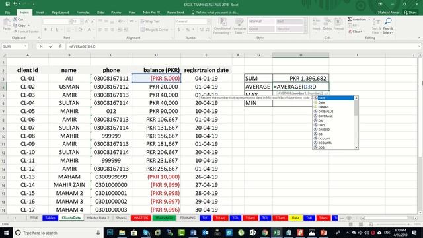The height and width of the screenshot is (238, 423).
Task: Click the Save icon in the title bar
Action: pyautogui.click(x=7, y=4)
